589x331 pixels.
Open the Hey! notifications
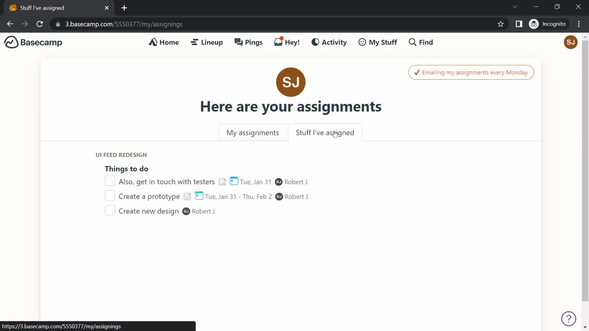287,42
